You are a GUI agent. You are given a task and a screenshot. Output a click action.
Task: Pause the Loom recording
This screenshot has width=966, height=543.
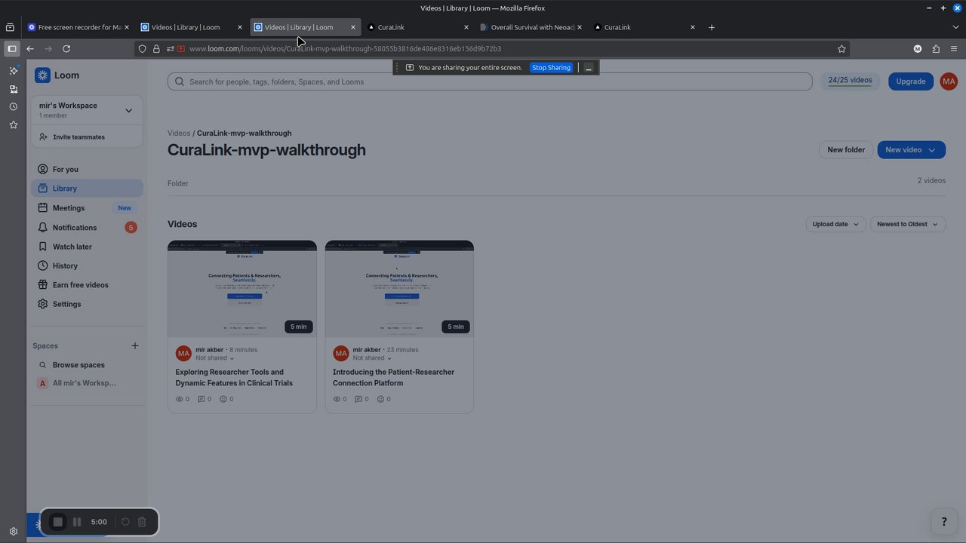coord(77,522)
